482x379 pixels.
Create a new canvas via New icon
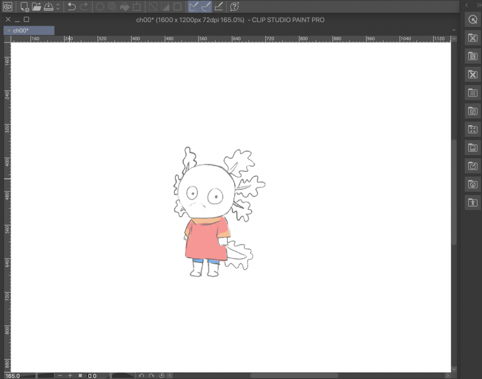click(x=24, y=7)
